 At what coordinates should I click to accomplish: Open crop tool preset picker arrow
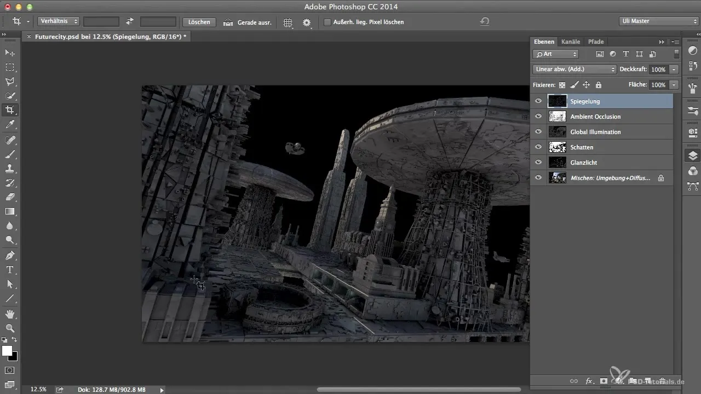click(27, 22)
